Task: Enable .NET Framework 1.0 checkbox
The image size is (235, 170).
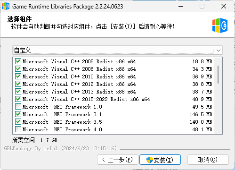Action: [x=18, y=107]
